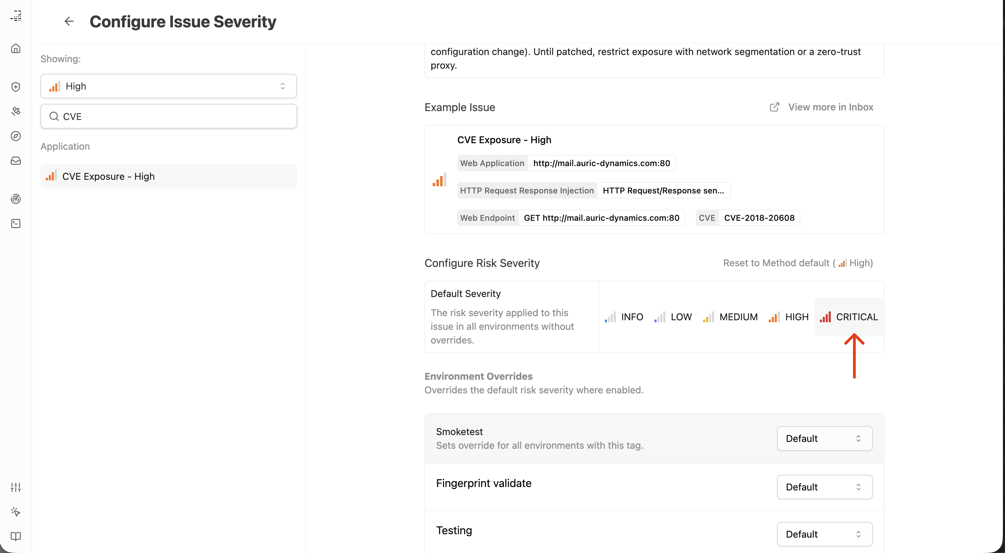1005x553 pixels.
Task: Select HIGH default severity option
Action: 788,317
